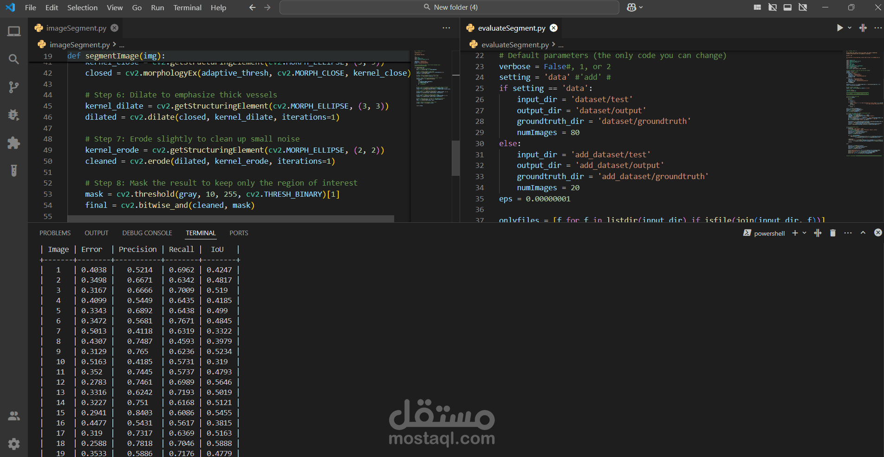Open the Explorer view in the activity bar
The width and height of the screenshot is (884, 457).
[x=14, y=32]
